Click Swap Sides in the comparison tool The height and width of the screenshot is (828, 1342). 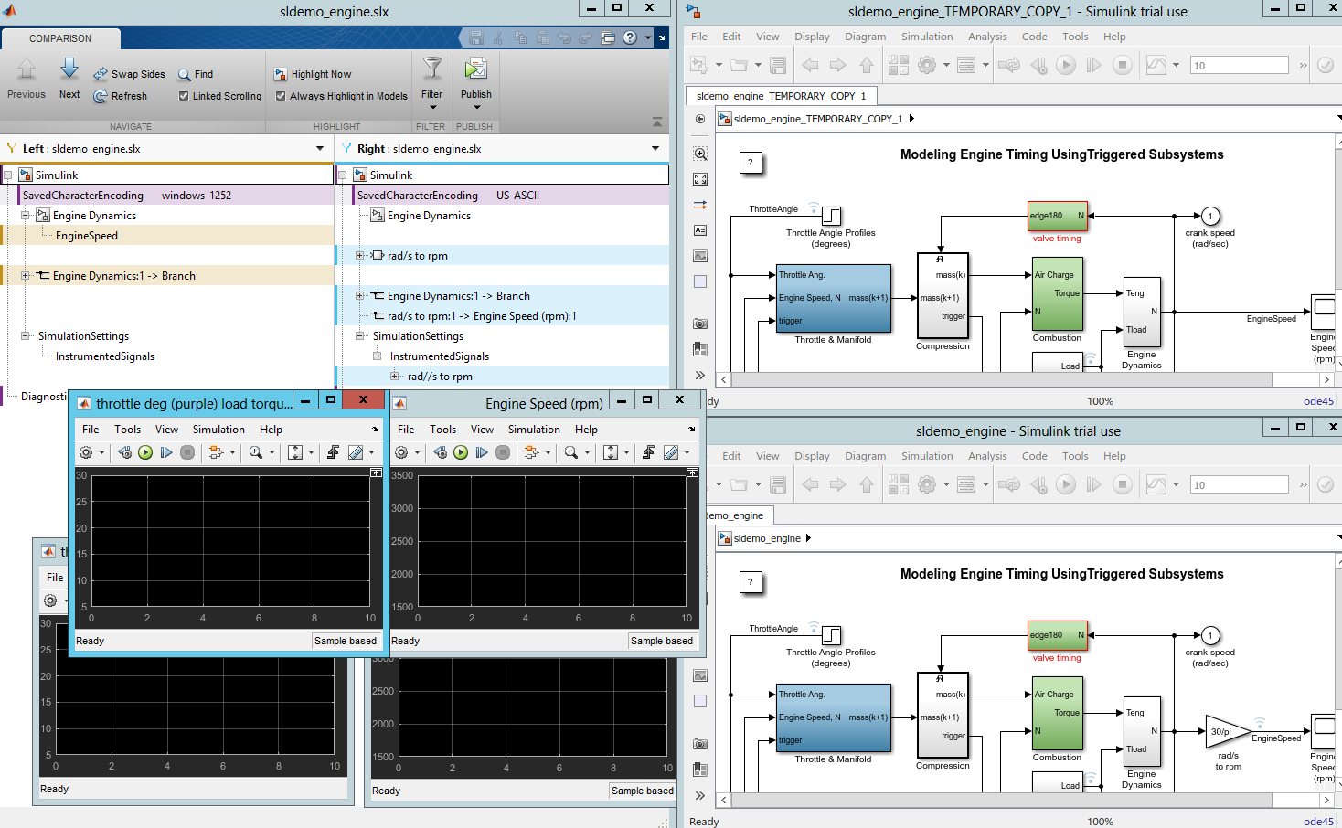[129, 74]
